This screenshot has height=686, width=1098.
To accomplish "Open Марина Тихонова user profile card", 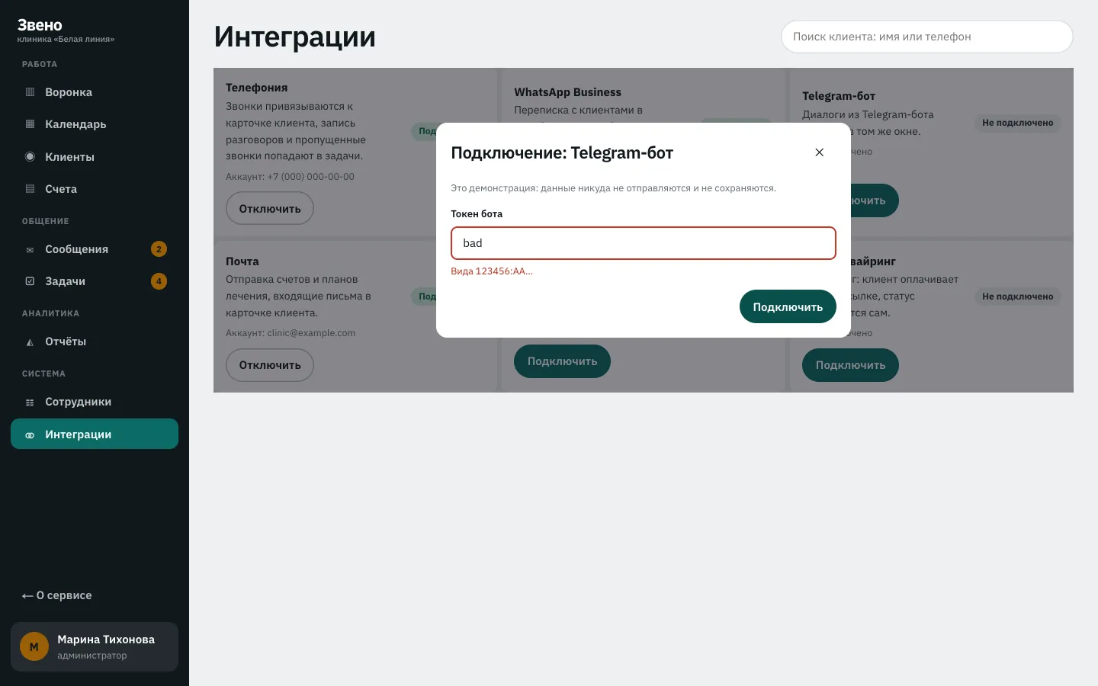I will click(95, 646).
